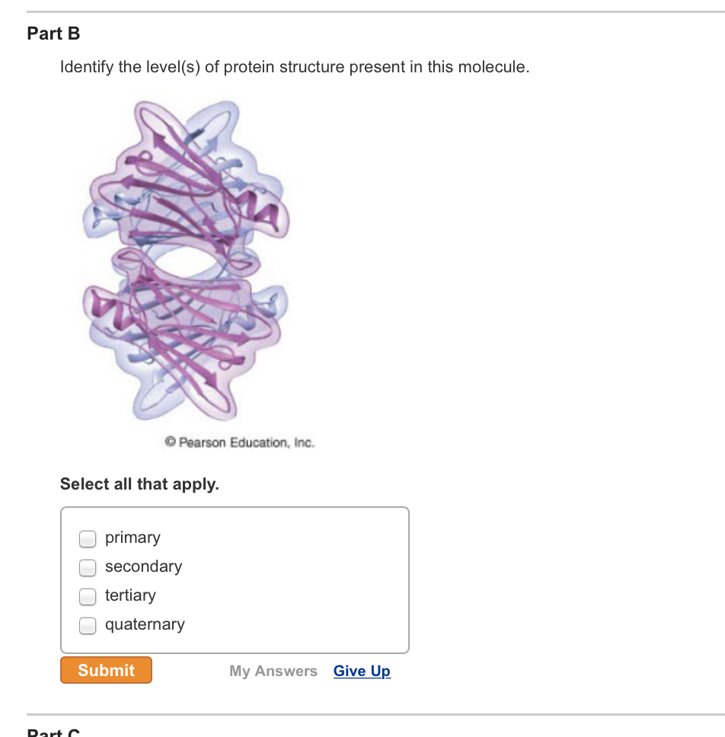
Task: Click the Select all that apply instruction
Action: click(139, 484)
